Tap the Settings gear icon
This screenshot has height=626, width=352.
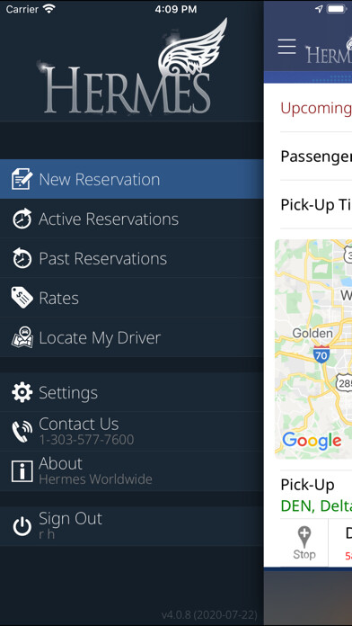click(22, 392)
